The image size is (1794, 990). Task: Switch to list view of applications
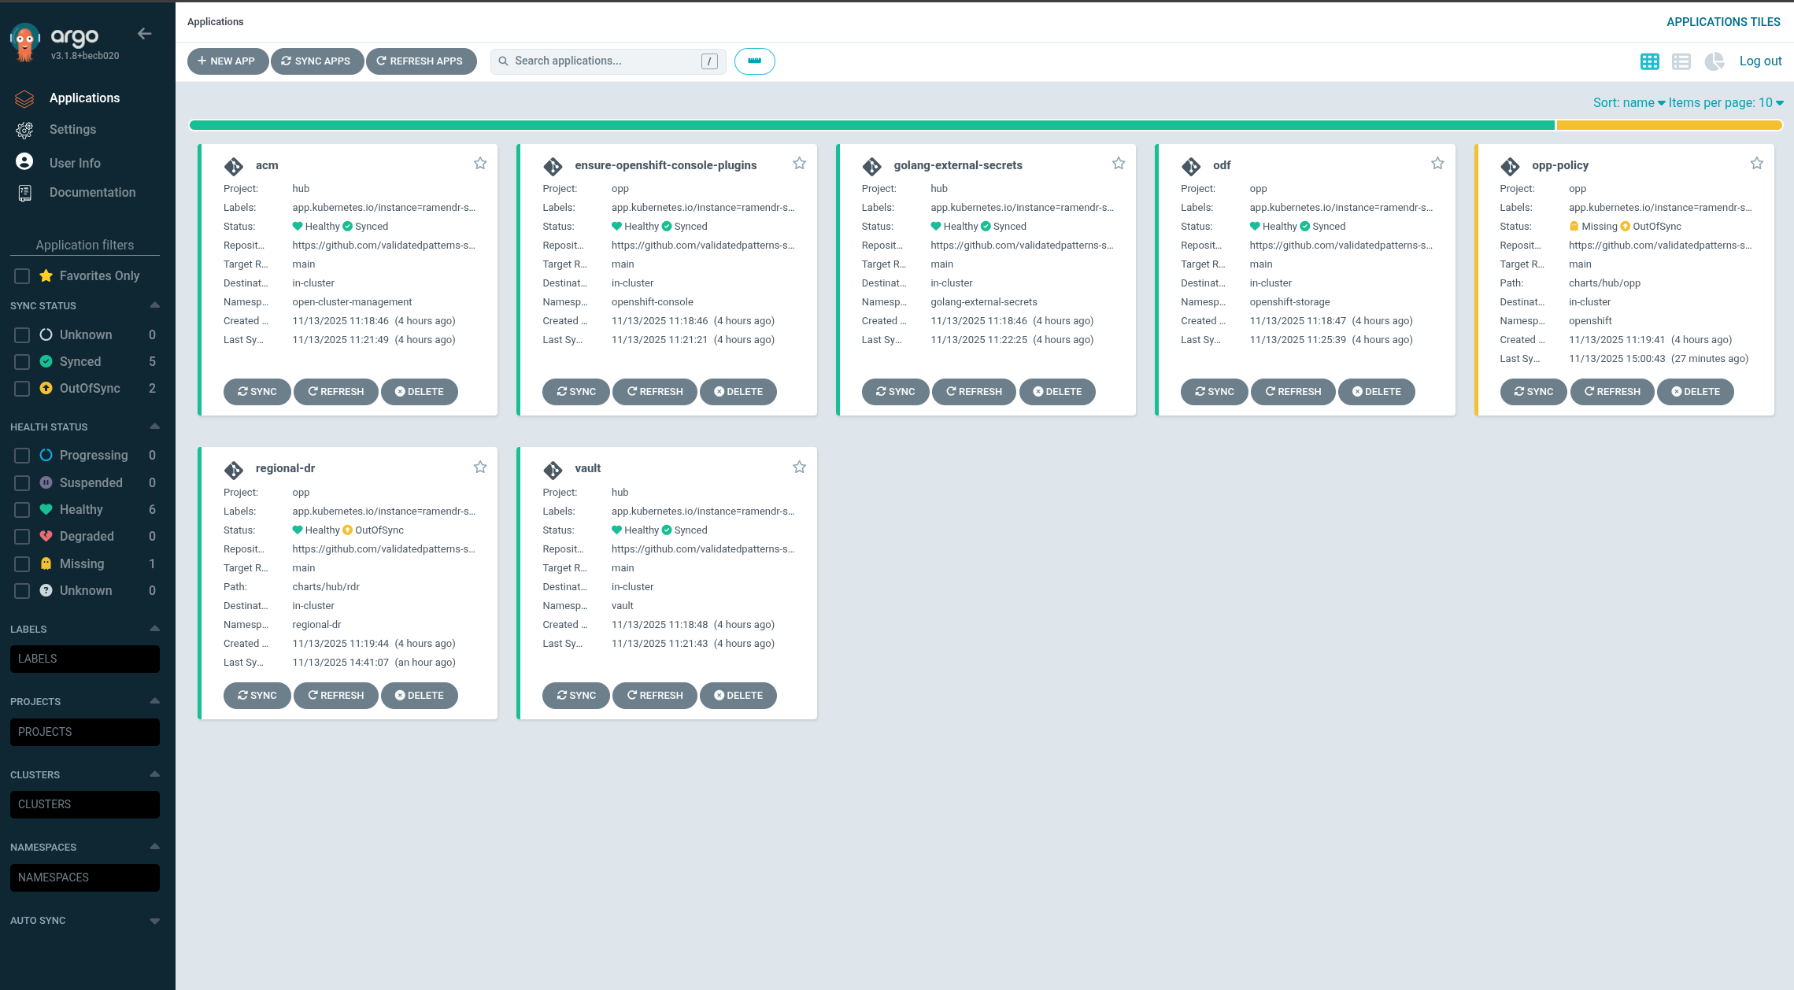(x=1681, y=61)
